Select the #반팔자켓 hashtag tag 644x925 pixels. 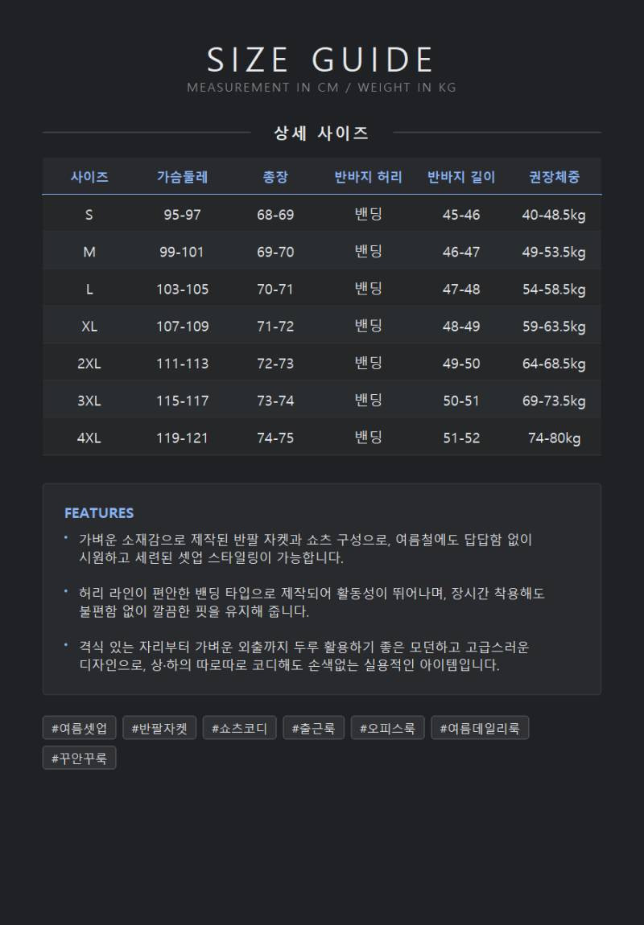[x=159, y=728]
